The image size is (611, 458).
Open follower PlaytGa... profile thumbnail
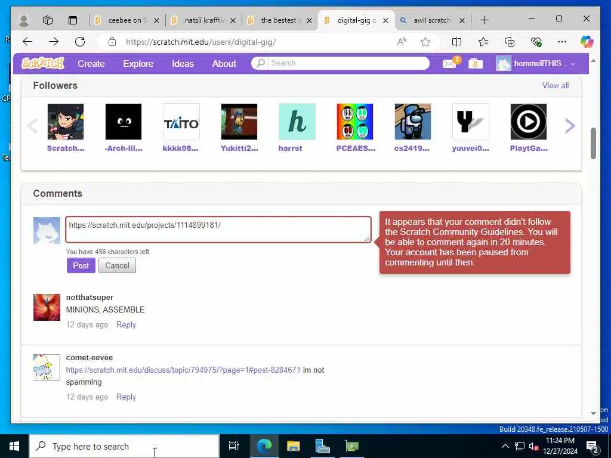tap(529, 122)
